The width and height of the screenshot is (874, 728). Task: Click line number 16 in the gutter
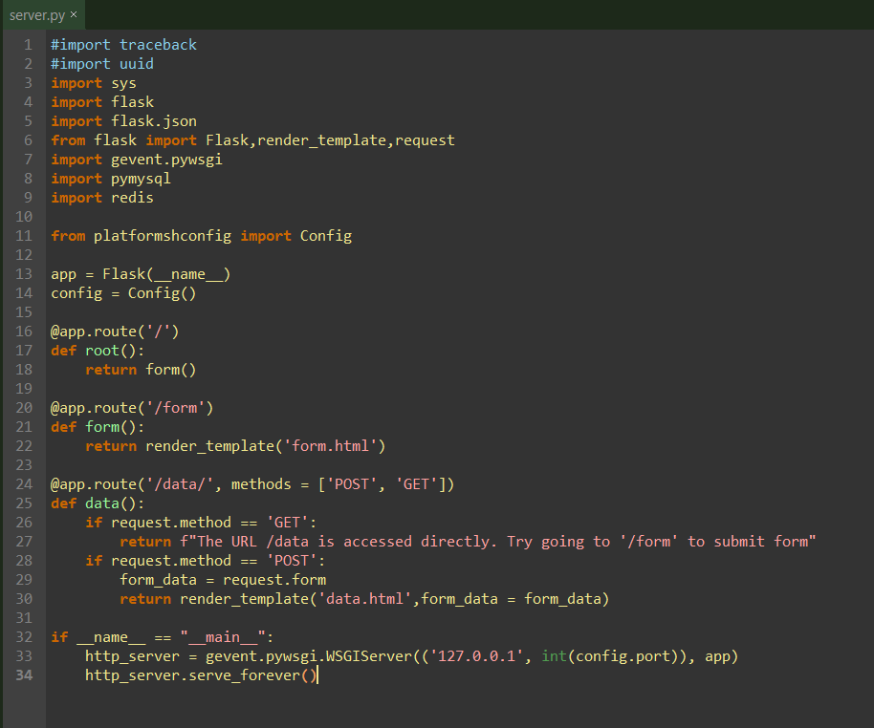click(x=24, y=332)
